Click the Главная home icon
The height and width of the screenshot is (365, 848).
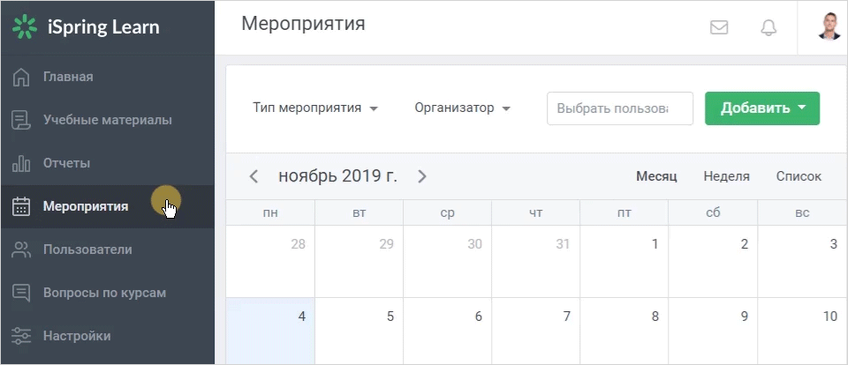(21, 77)
